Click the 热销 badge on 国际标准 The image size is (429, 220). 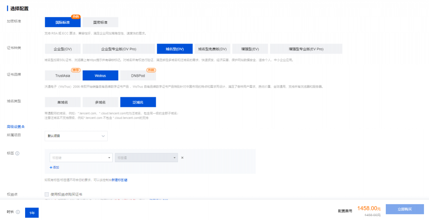click(x=75, y=17)
